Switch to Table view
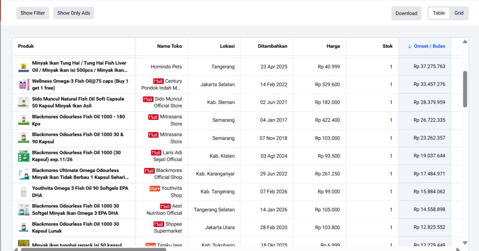 click(439, 13)
